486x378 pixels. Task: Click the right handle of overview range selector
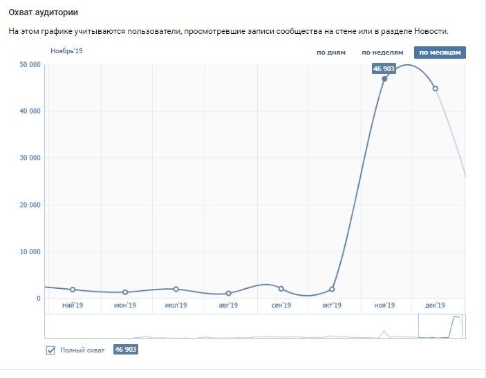tap(462, 326)
